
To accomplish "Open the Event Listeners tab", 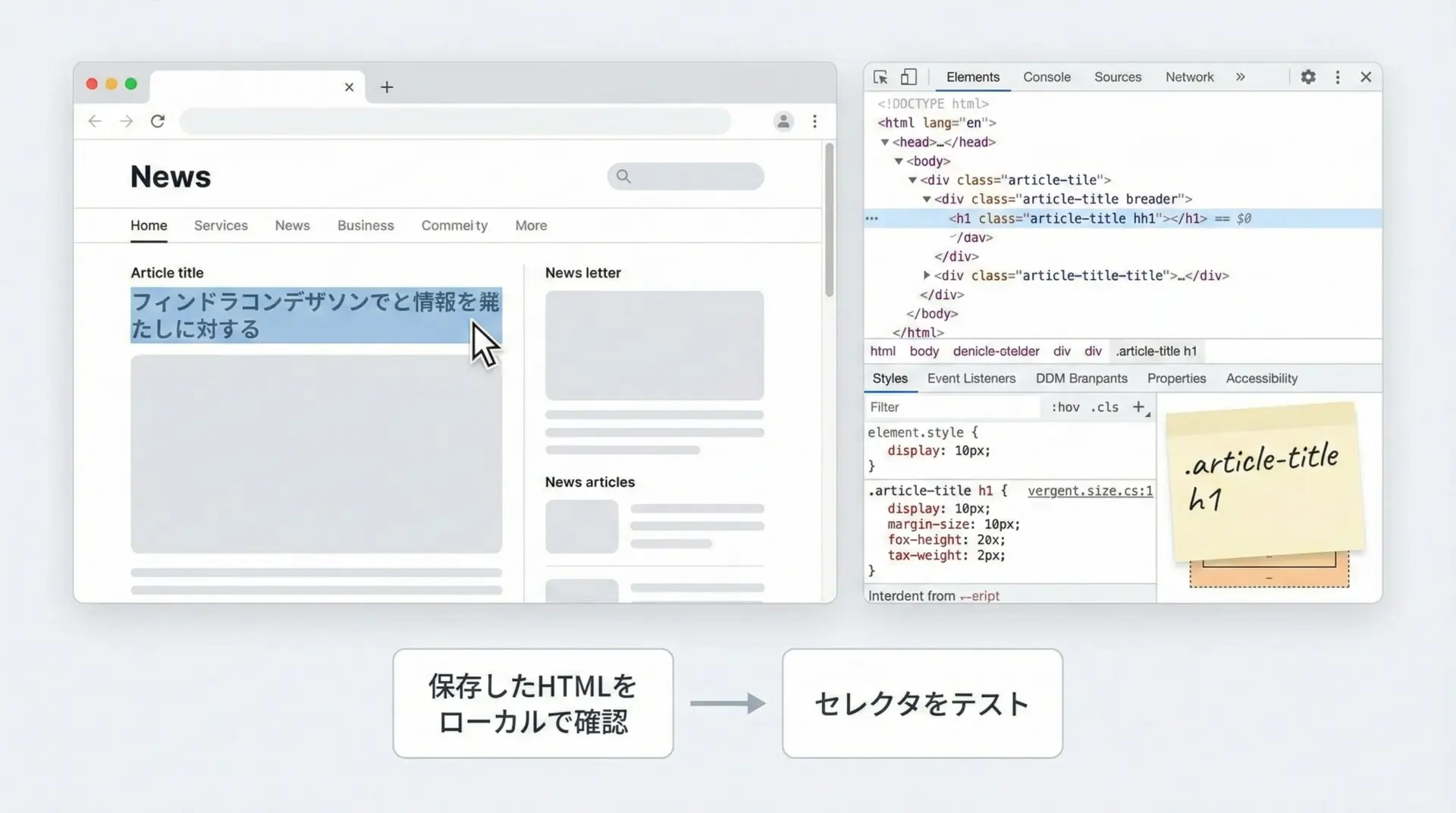I will 971,378.
